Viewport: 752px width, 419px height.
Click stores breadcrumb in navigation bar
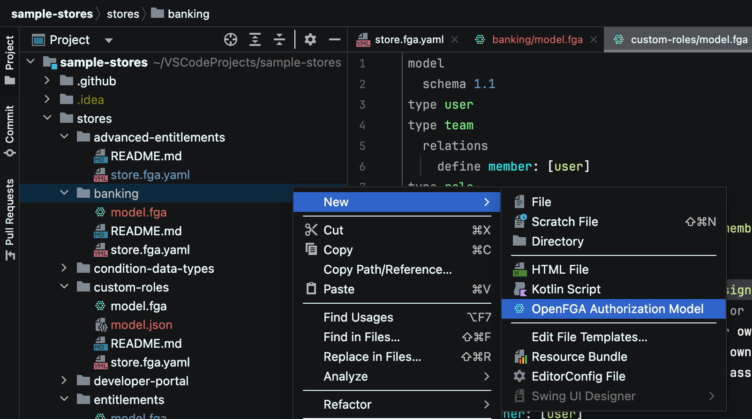coord(123,14)
